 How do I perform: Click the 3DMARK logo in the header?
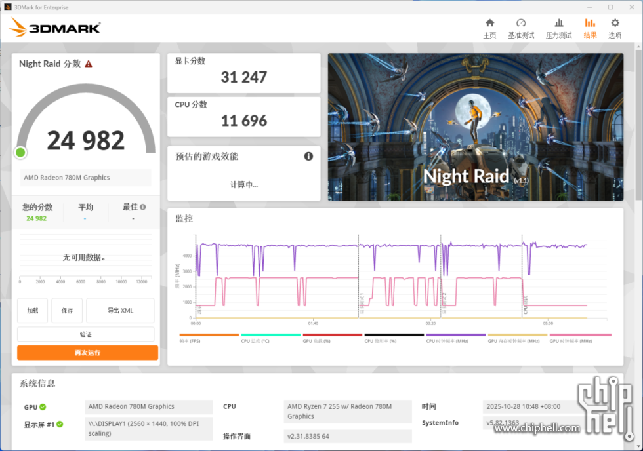click(x=55, y=27)
